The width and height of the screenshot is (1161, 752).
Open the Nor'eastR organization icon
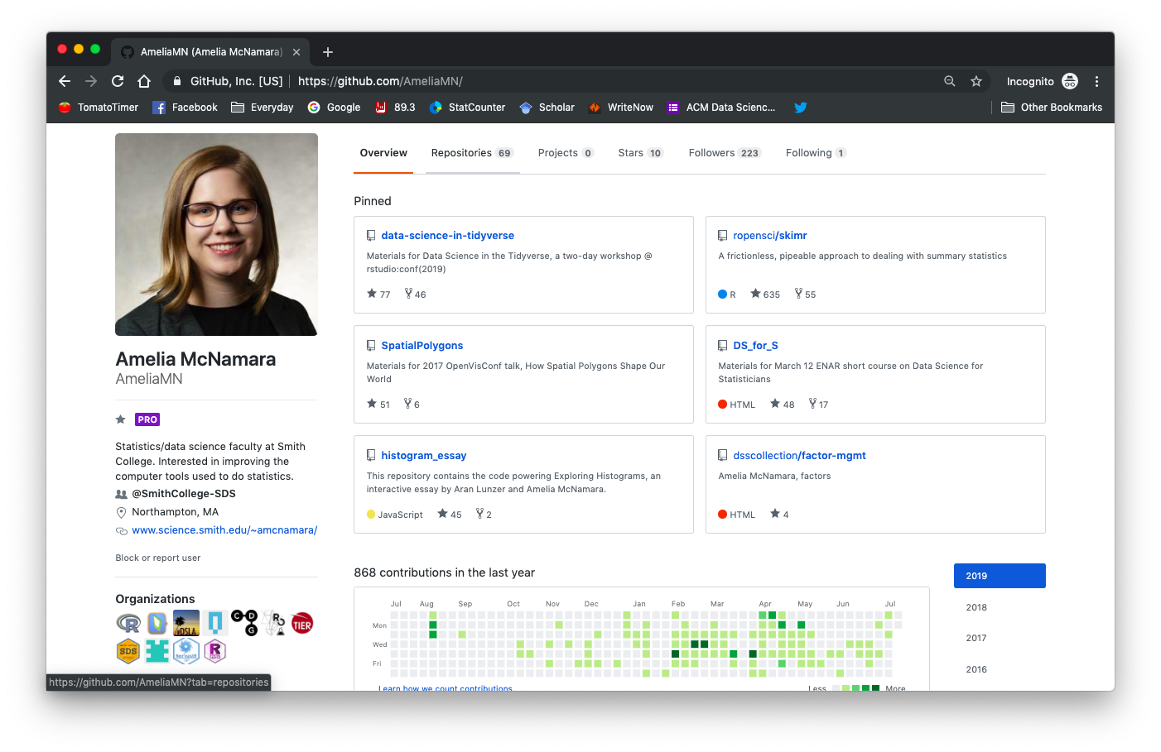pyautogui.click(x=185, y=651)
